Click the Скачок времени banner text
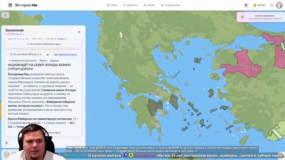Screen dimensions: 285x160 264,17
